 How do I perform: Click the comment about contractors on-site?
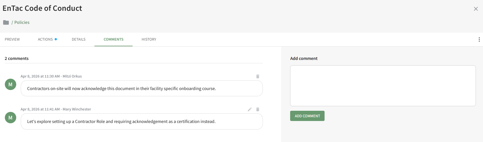pos(121,89)
